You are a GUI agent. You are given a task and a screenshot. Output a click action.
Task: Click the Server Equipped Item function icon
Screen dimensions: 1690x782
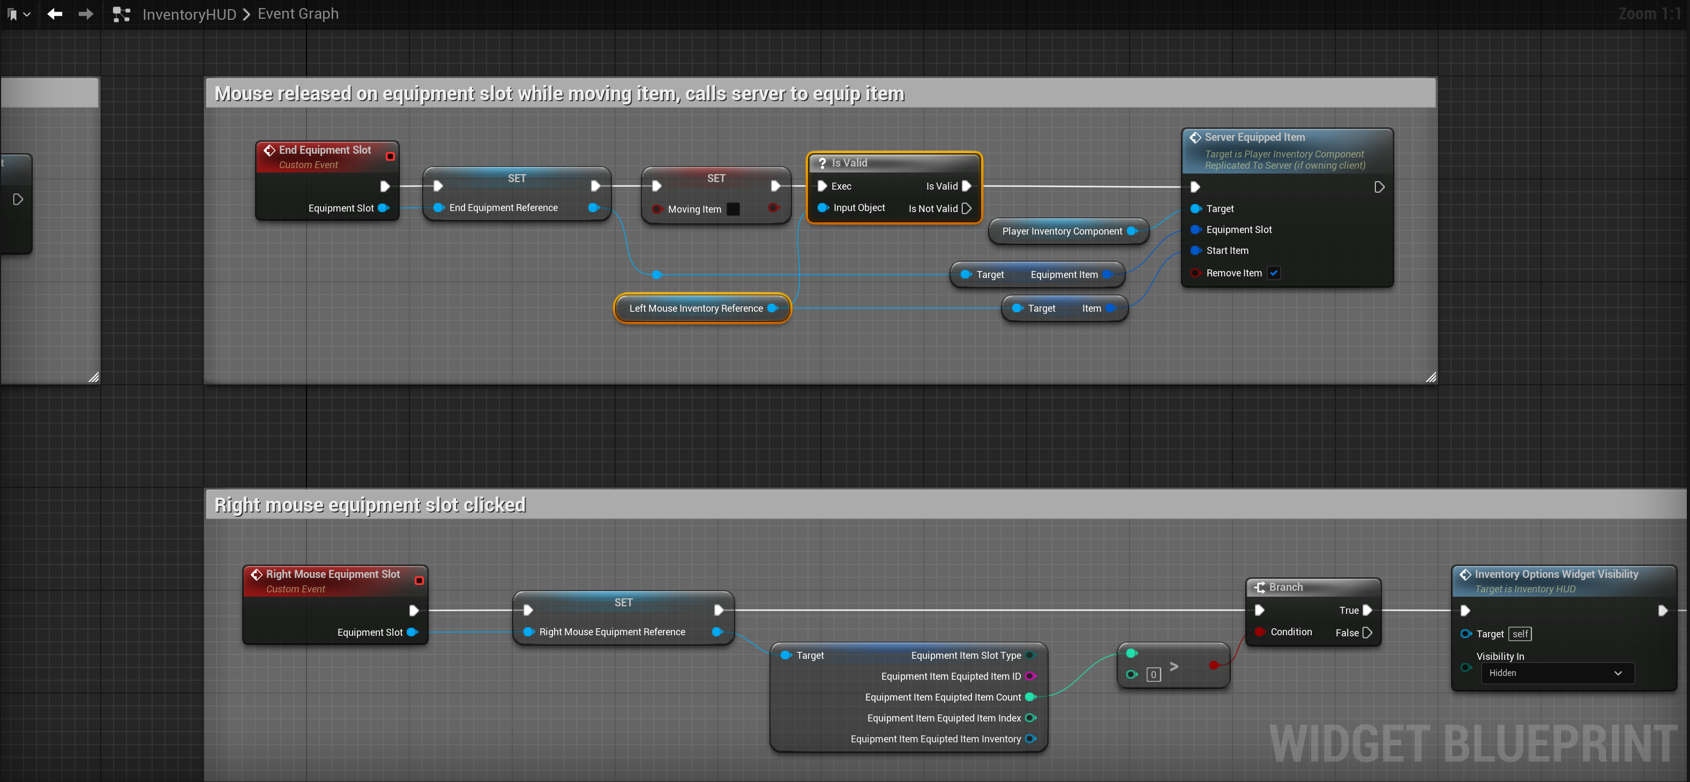tap(1195, 137)
